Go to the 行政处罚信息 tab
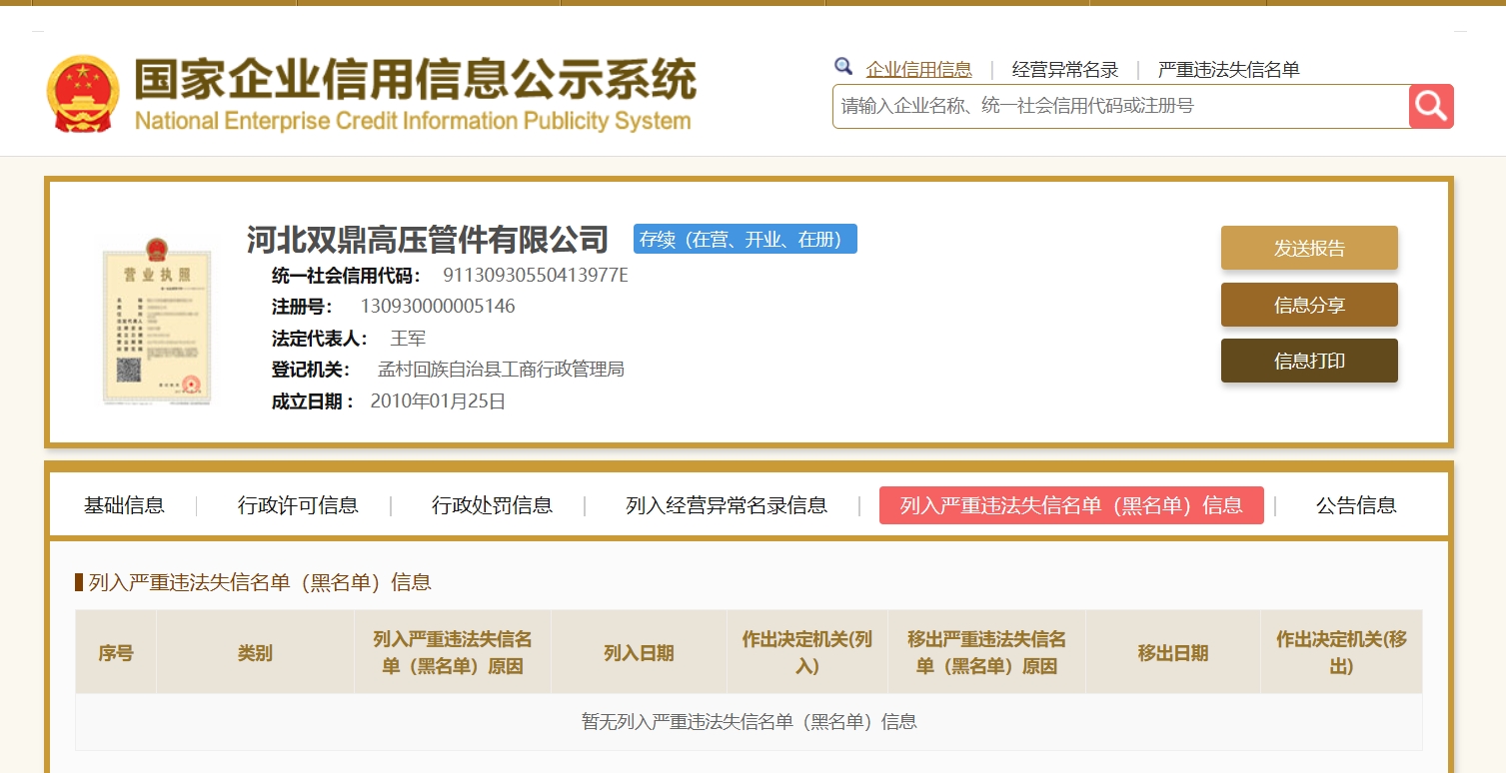This screenshot has width=1506, height=773. 492,505
